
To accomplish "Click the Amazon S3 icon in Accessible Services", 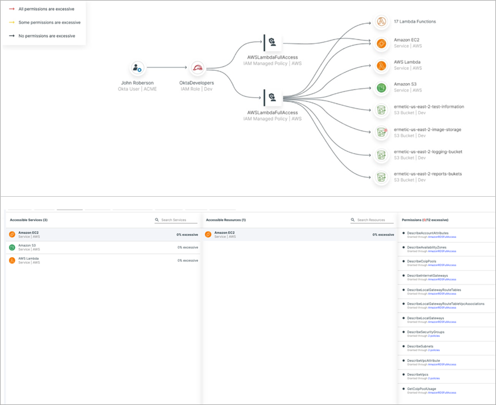I will pos(12,247).
